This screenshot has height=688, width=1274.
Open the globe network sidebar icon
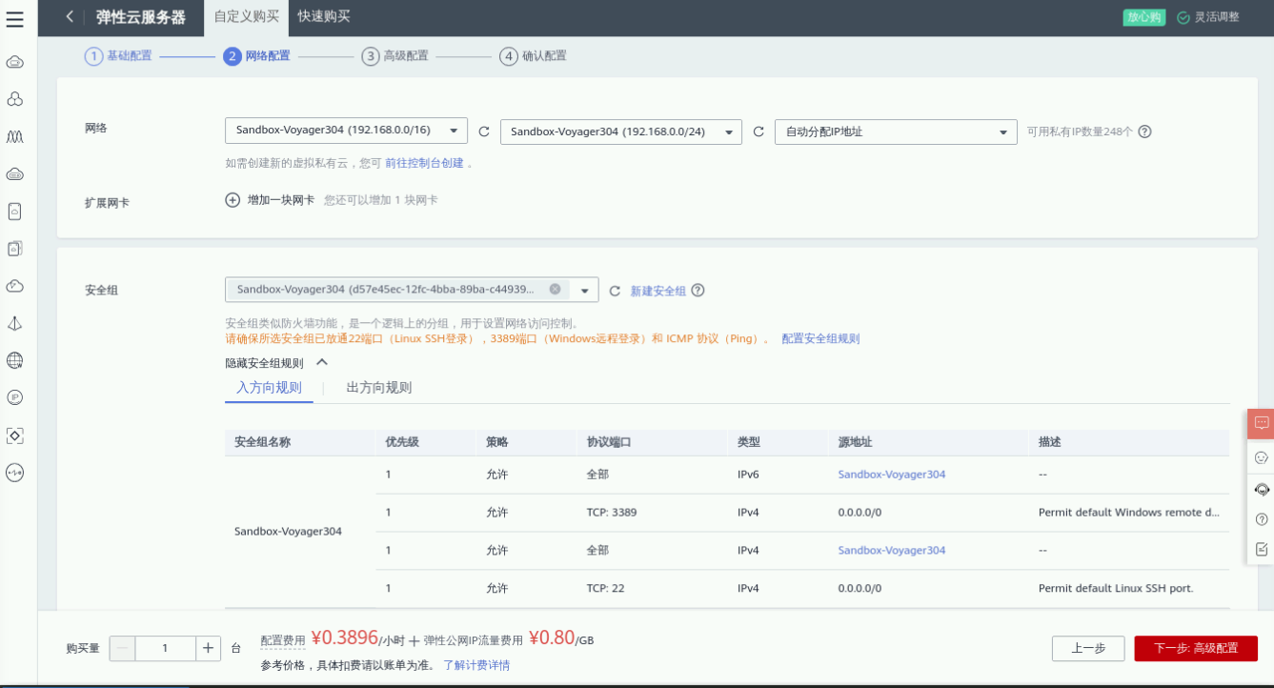14,360
